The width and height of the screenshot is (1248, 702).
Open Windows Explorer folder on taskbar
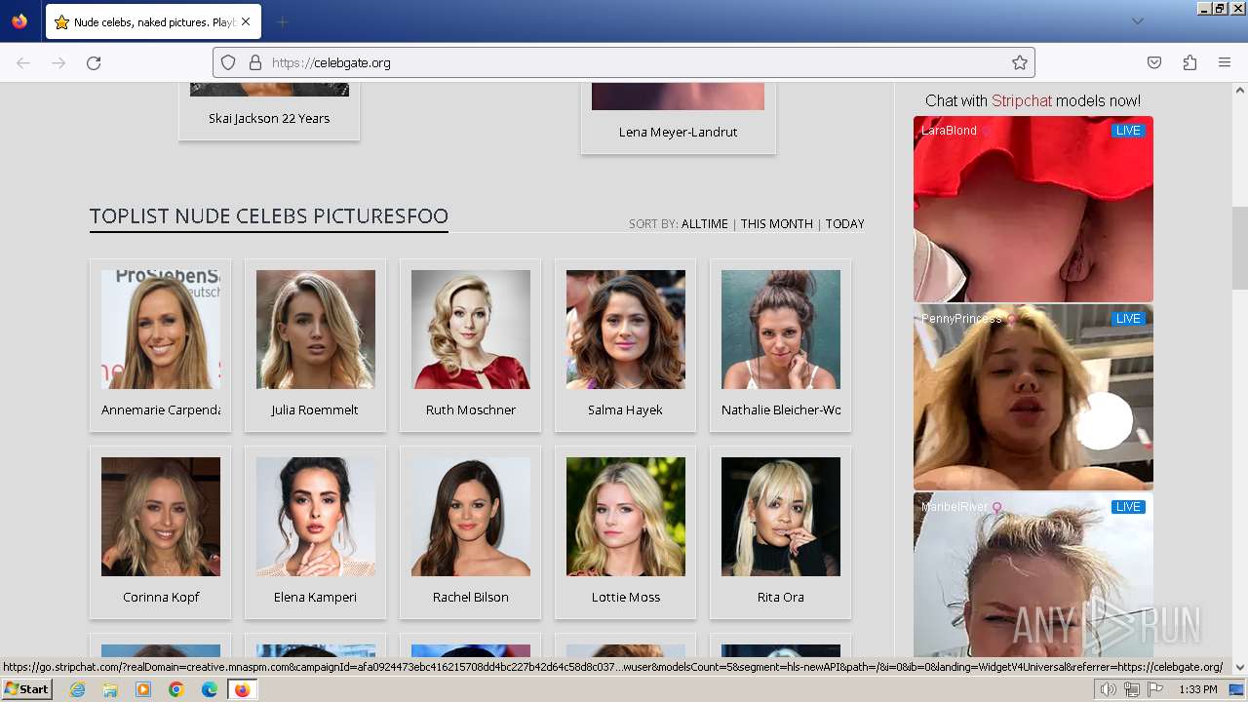(x=110, y=689)
